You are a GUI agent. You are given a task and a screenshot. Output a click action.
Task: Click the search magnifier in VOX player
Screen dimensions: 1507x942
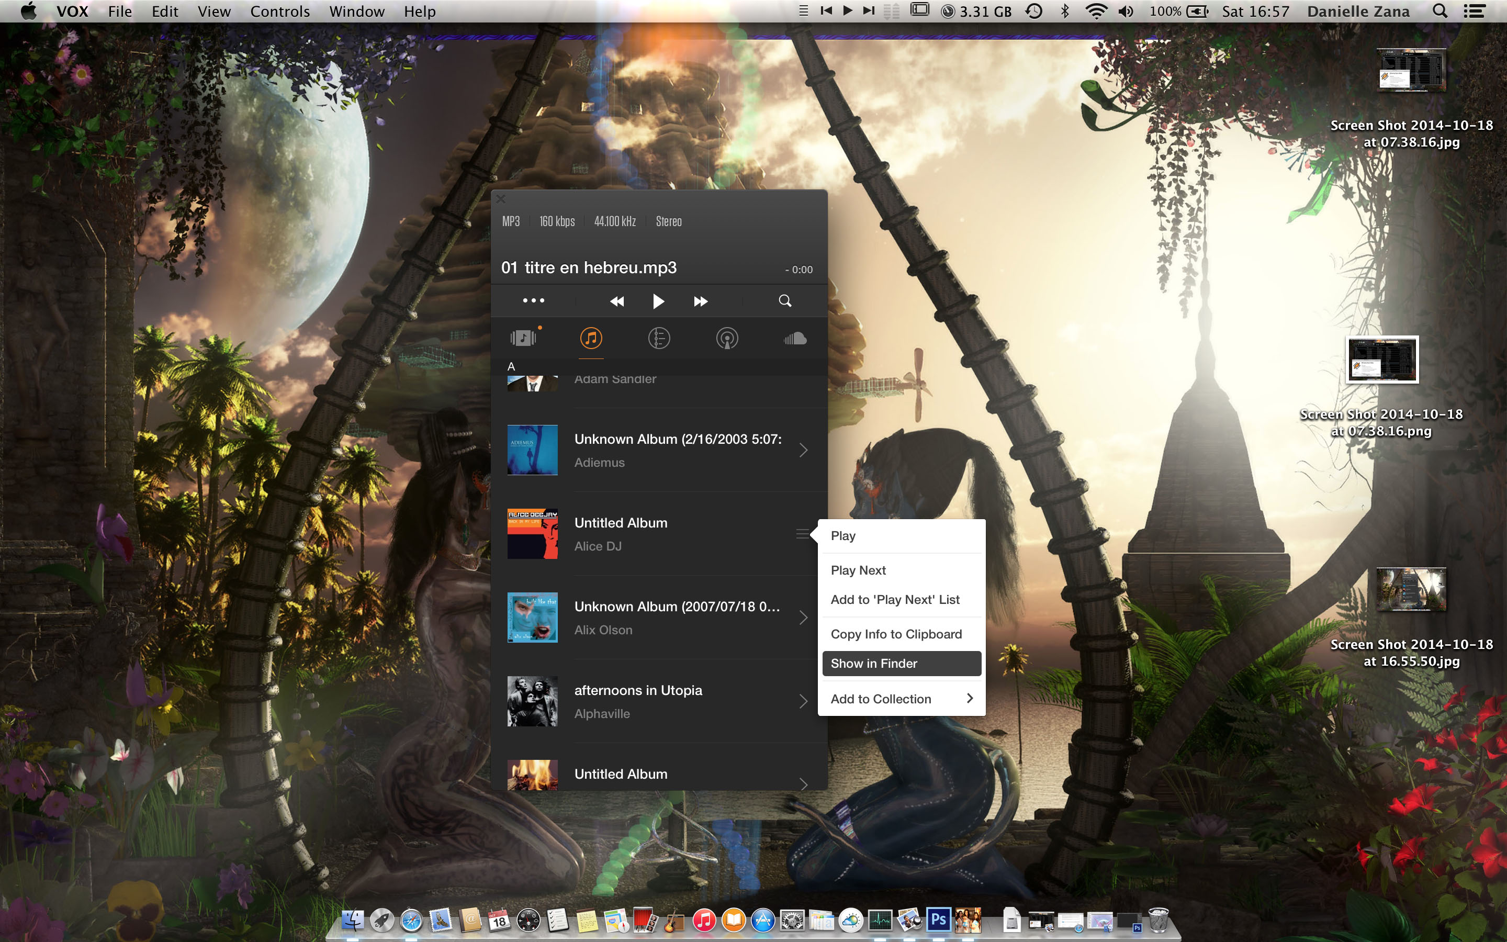785,301
